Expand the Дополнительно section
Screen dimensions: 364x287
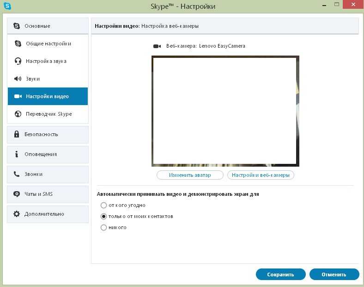coord(48,214)
